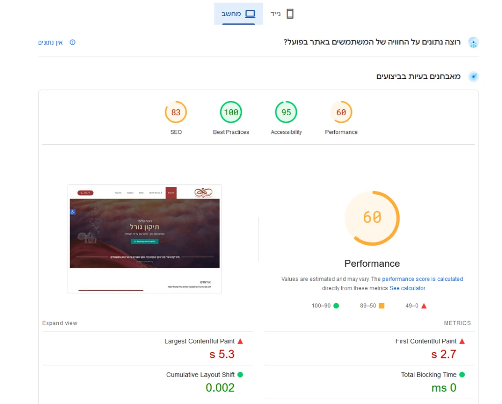Click the performance diagnostics gauge icon

coord(473,76)
